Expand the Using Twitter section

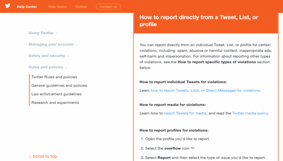43,33
